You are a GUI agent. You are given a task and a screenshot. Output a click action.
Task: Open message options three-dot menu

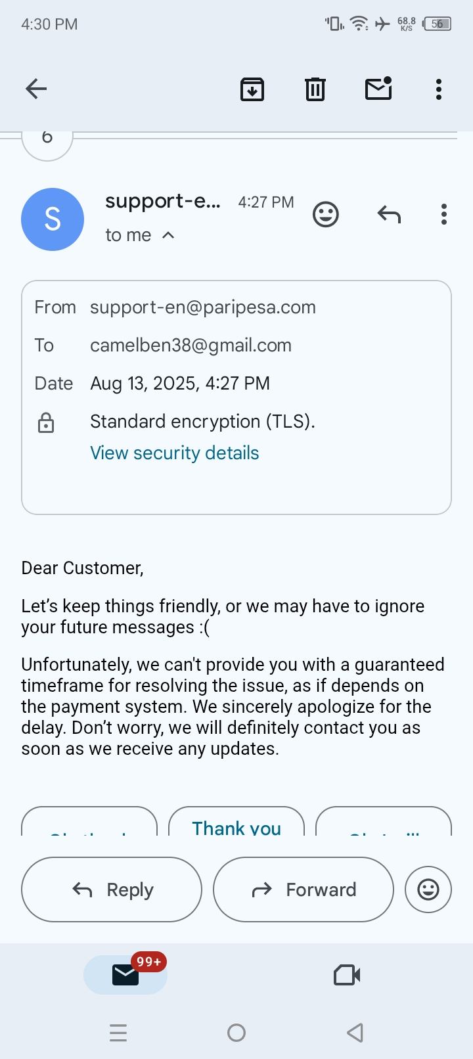tap(444, 214)
